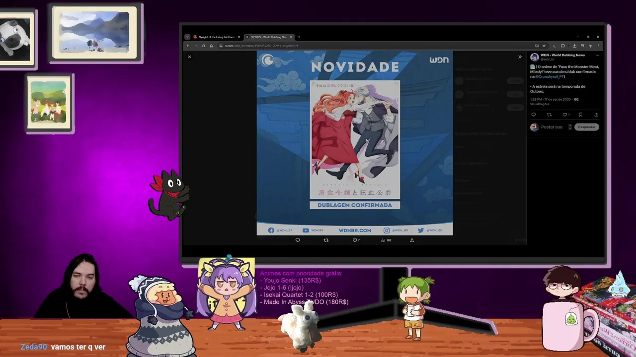Open the WDN profile avatar in the side panel

pyautogui.click(x=535, y=57)
